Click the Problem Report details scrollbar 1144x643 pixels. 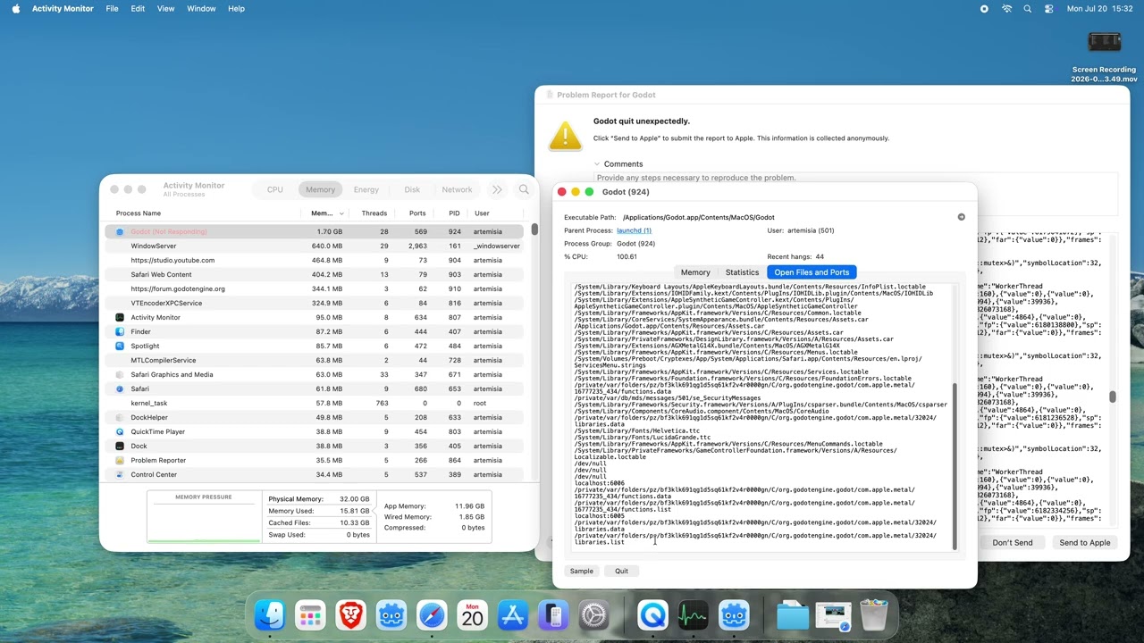tap(1113, 397)
